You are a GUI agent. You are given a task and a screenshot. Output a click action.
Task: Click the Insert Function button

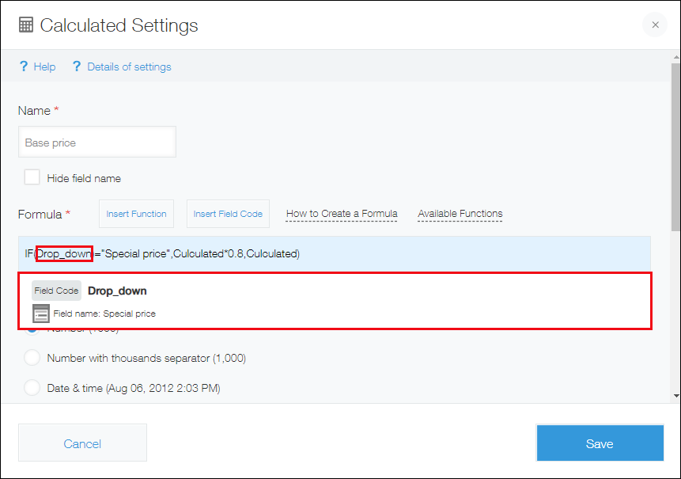(136, 214)
